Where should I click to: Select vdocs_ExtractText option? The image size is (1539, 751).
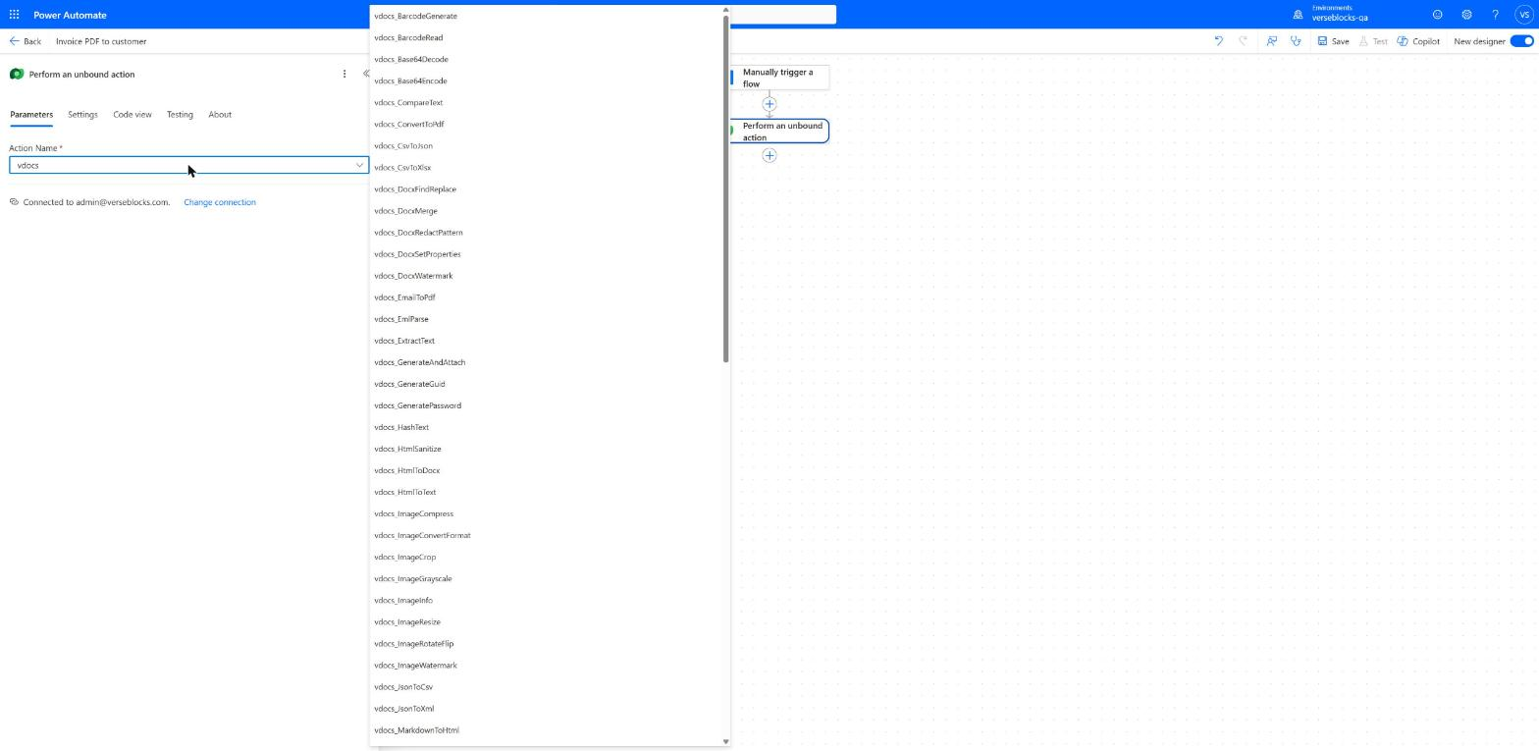click(x=546, y=341)
